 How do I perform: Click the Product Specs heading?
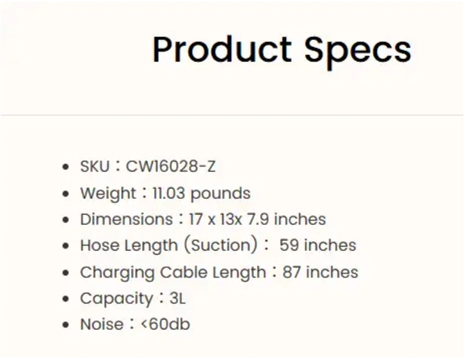(282, 50)
